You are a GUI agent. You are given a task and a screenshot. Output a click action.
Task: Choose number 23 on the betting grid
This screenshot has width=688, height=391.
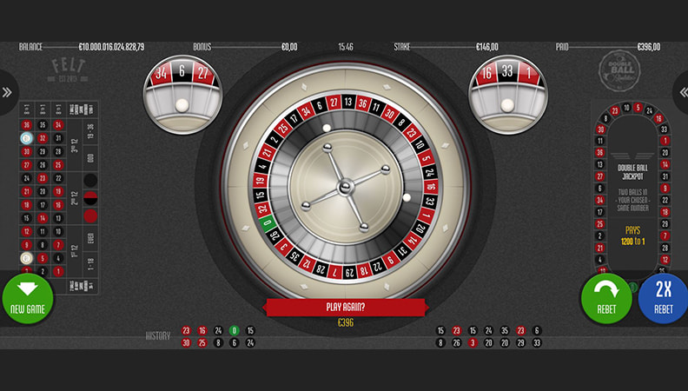coord(42,178)
